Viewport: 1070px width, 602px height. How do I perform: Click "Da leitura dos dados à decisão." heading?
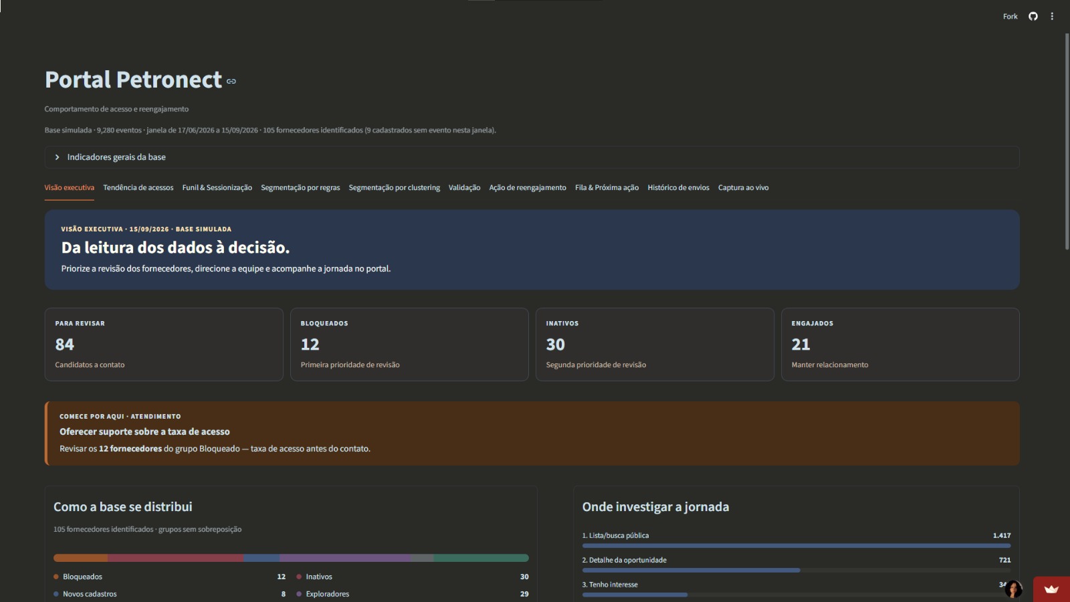[x=175, y=247]
